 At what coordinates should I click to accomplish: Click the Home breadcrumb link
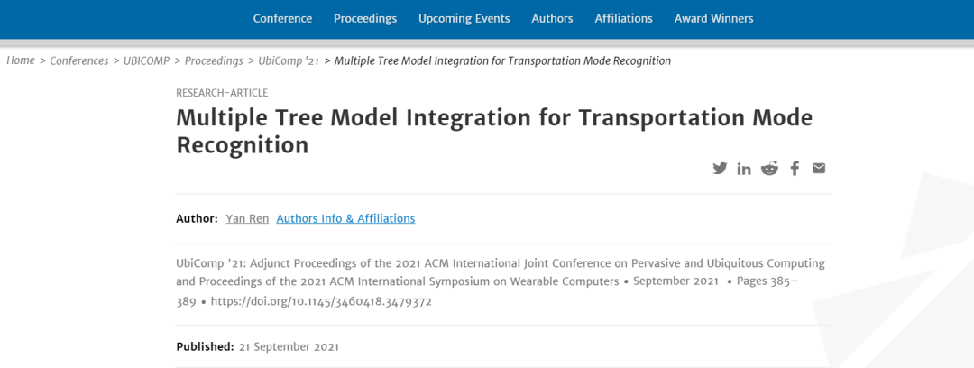(21, 60)
